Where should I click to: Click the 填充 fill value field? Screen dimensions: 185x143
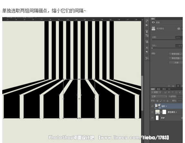(180, 101)
